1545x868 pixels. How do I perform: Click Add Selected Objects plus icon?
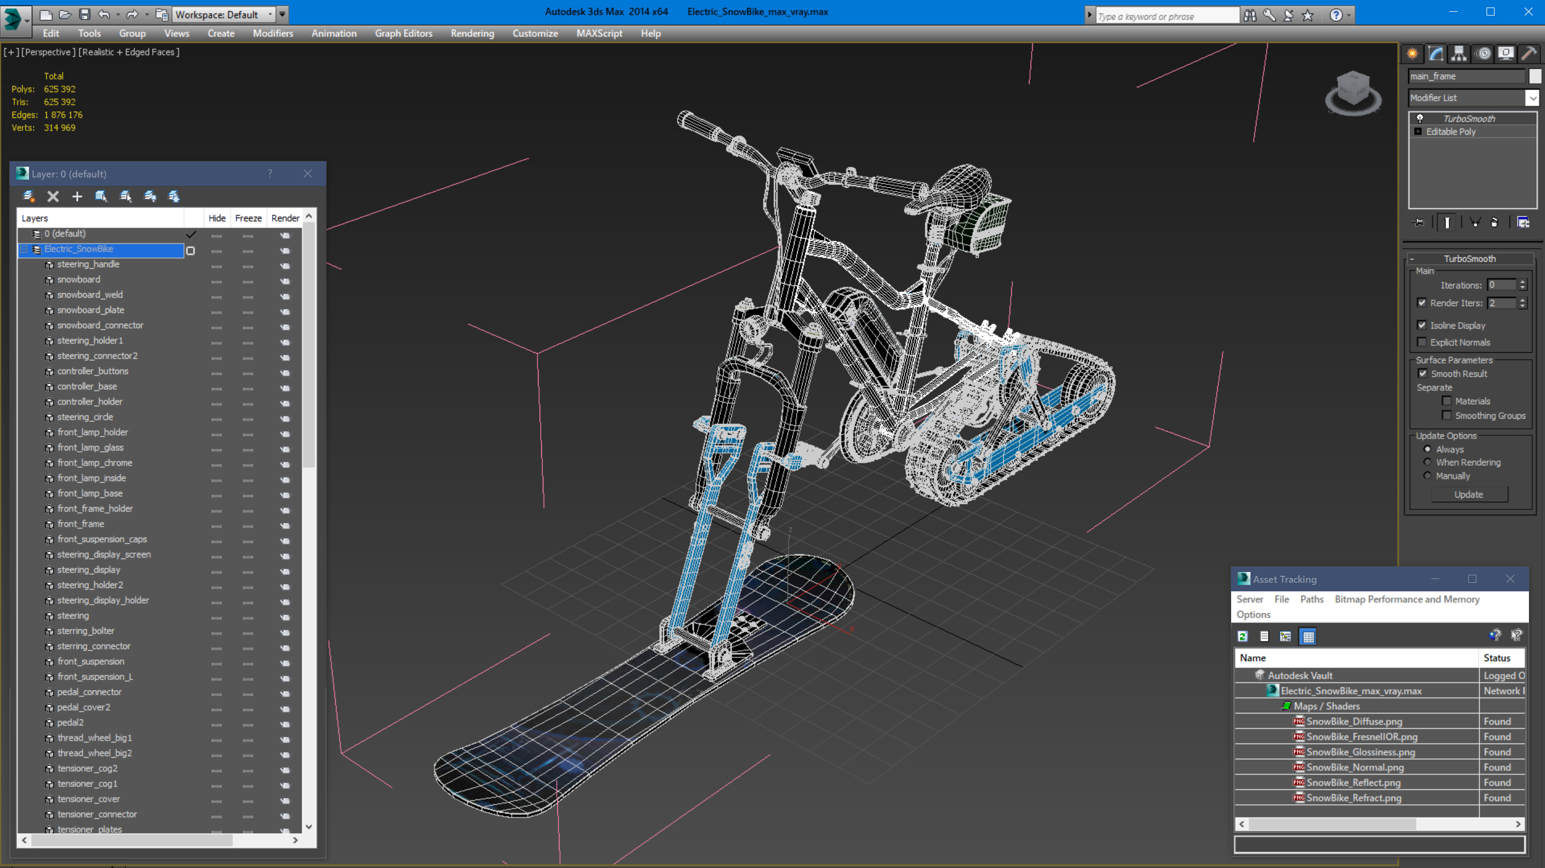coord(77,196)
